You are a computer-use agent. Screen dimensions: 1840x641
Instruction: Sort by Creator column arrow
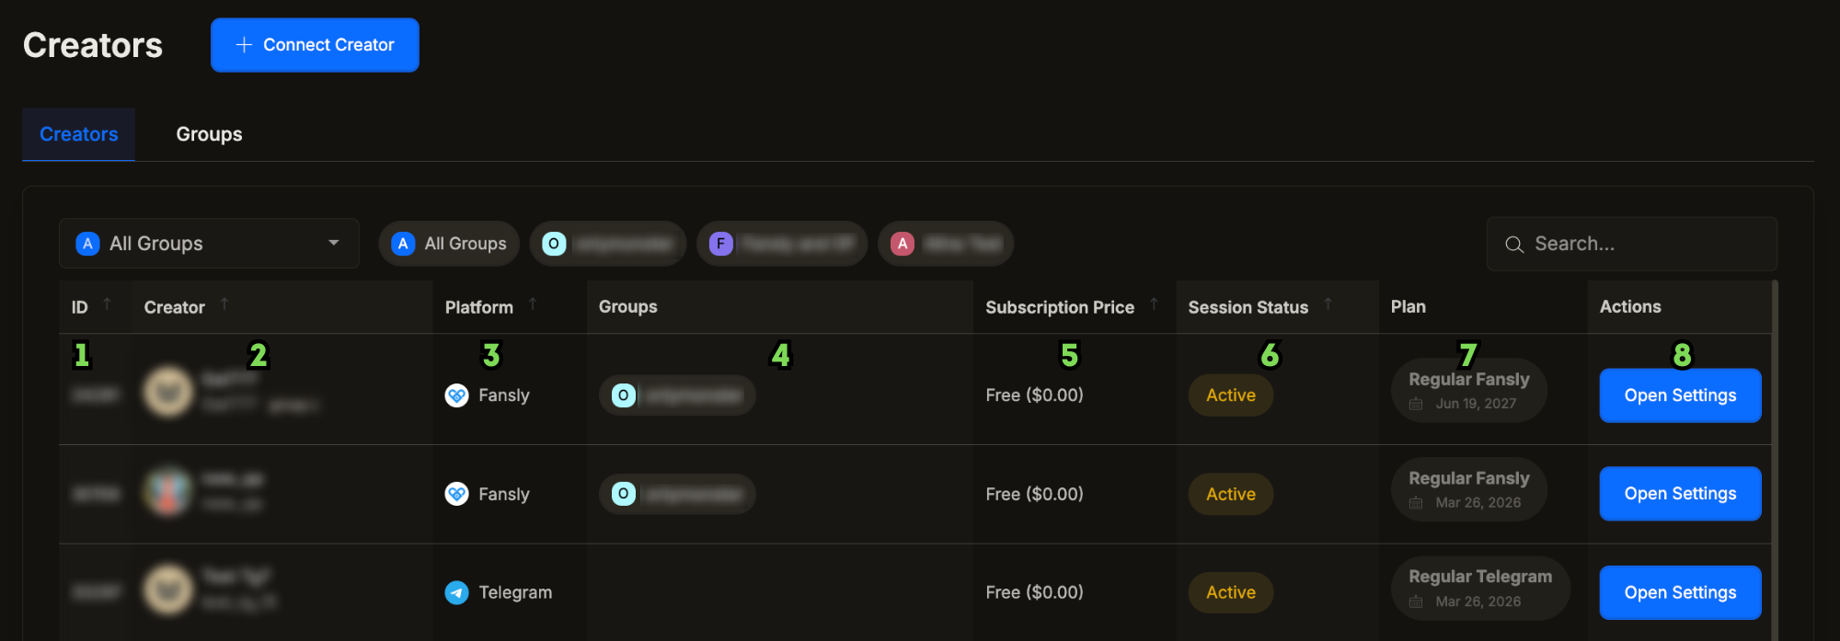click(x=224, y=304)
